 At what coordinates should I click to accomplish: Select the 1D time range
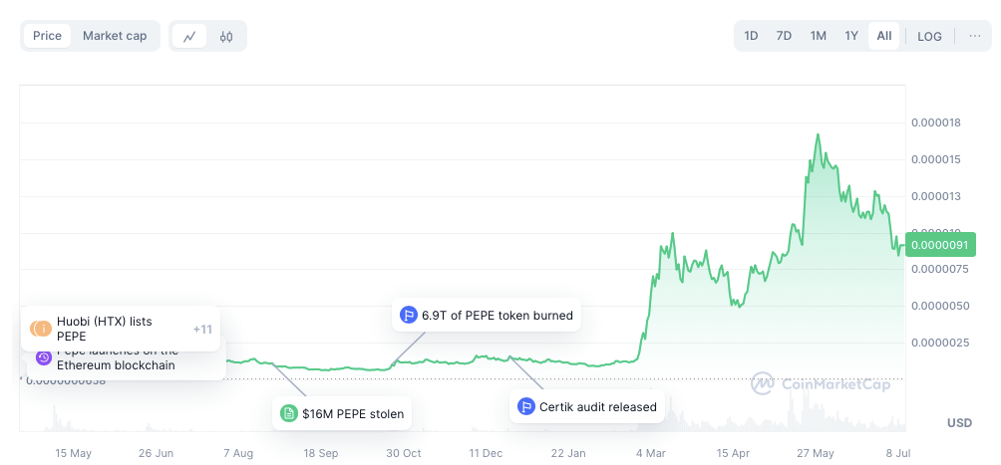[x=751, y=36]
